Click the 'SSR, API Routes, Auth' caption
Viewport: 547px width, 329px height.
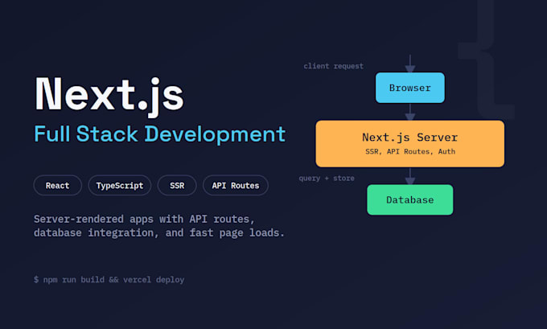[x=410, y=151]
